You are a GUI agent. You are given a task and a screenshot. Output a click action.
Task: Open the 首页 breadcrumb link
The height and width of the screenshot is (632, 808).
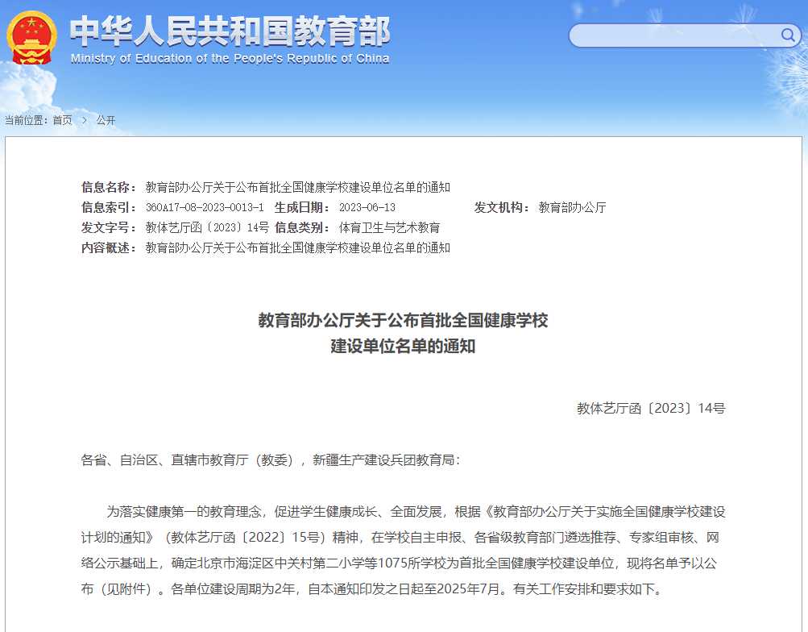tap(62, 120)
